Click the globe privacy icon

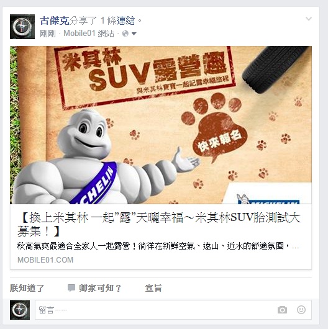125,34
